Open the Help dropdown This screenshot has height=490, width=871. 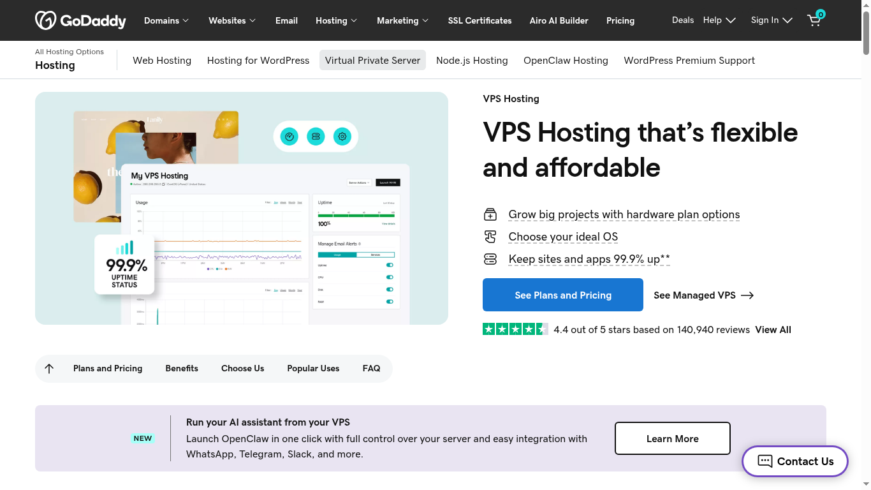719,20
